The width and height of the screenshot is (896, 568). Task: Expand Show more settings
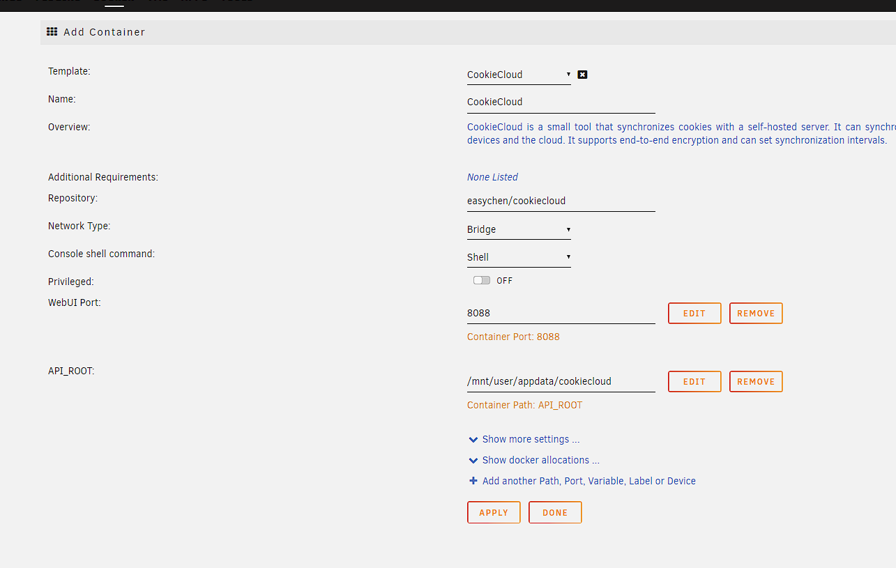531,439
